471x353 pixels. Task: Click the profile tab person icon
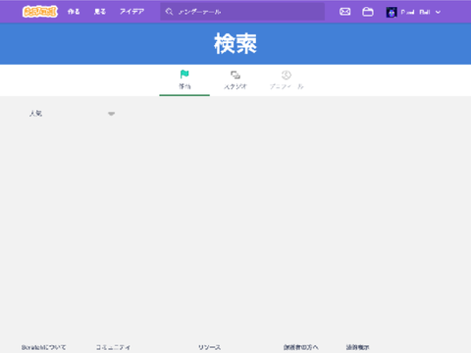click(x=287, y=75)
